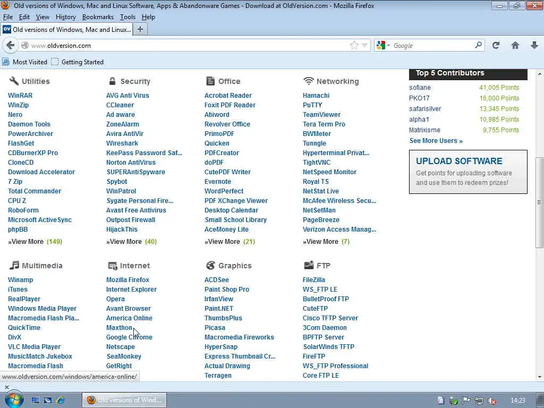The image size is (544, 408).
Task: Click the Multimedia music note icon
Action: 14,266
